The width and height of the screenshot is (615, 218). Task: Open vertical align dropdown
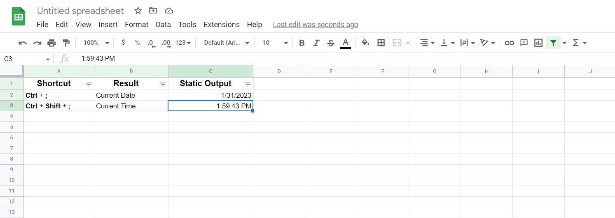tap(448, 43)
